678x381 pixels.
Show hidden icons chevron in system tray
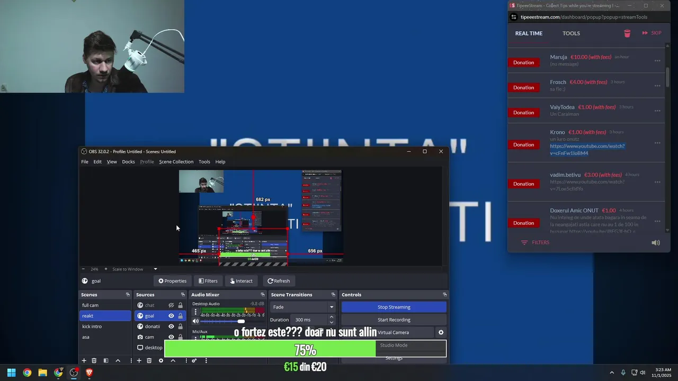pyautogui.click(x=612, y=373)
